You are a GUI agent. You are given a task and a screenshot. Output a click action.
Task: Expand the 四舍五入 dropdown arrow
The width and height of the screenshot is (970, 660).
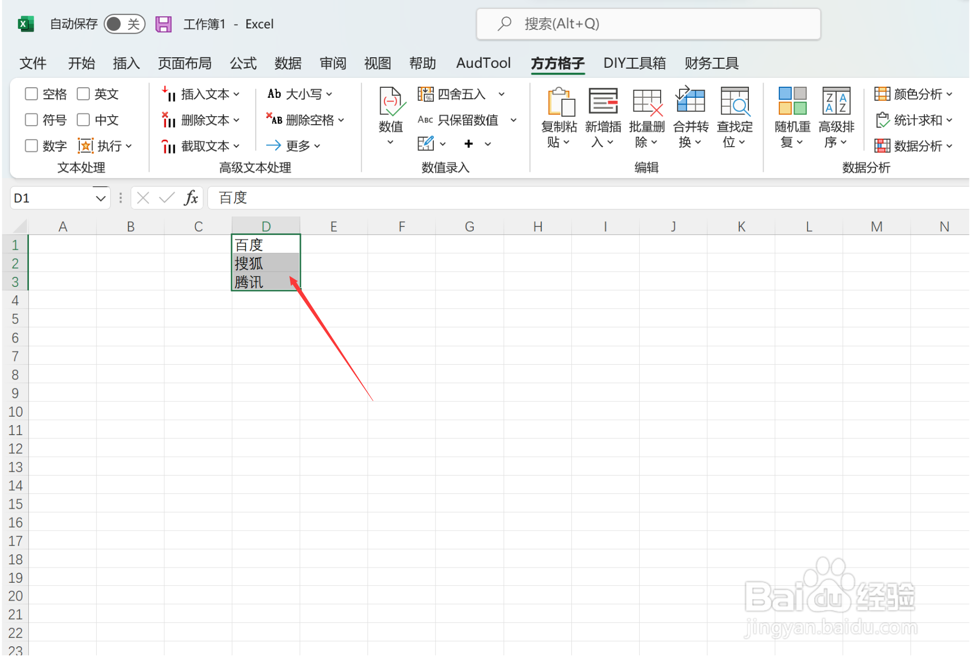pos(502,94)
